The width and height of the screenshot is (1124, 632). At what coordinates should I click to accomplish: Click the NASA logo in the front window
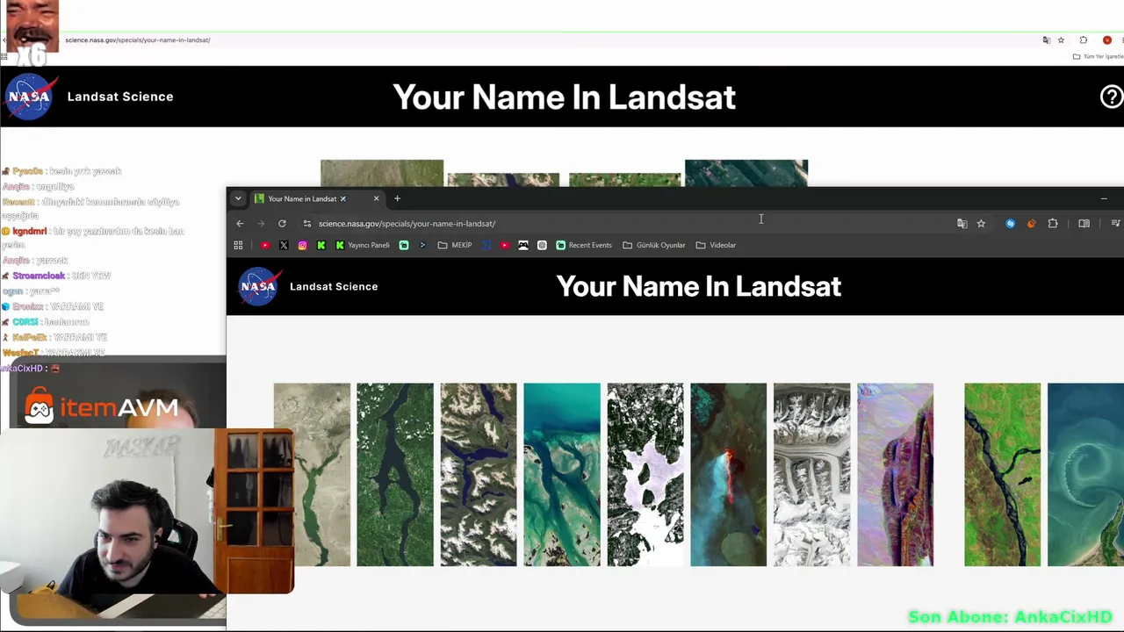point(258,286)
